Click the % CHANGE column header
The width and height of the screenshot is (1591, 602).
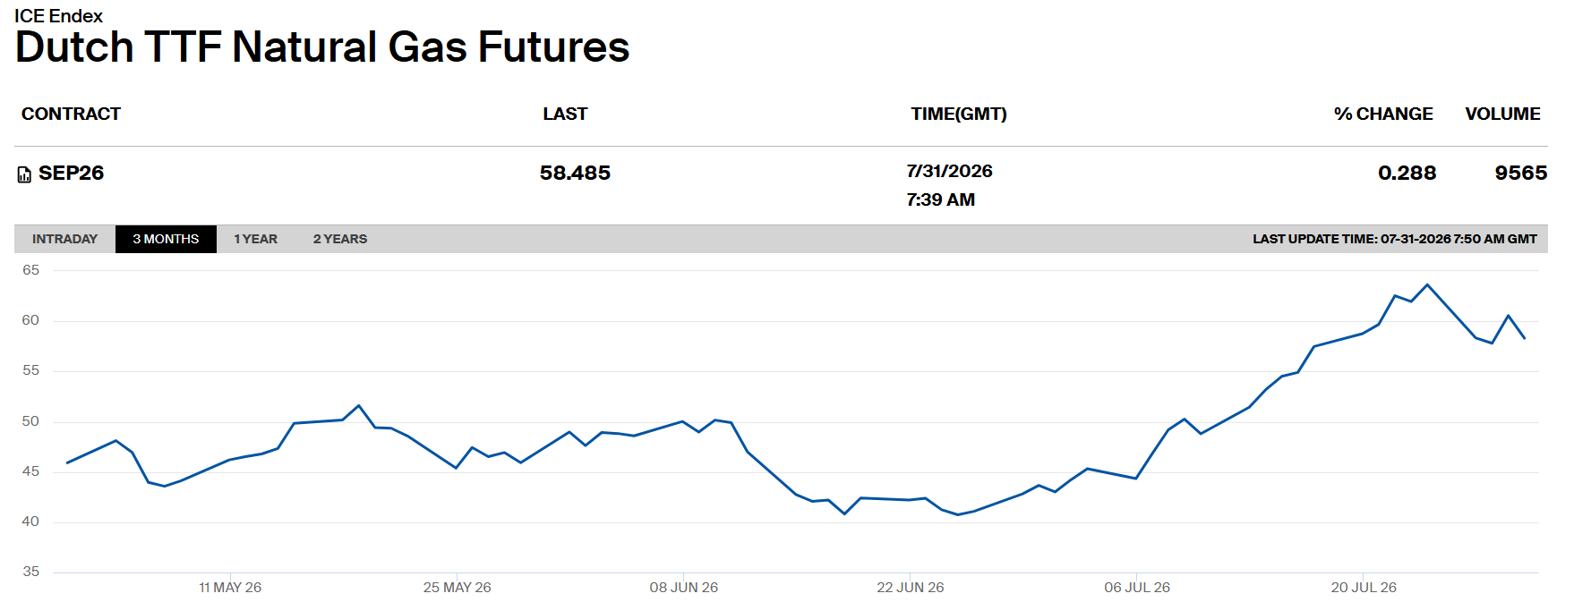pyautogui.click(x=1383, y=114)
